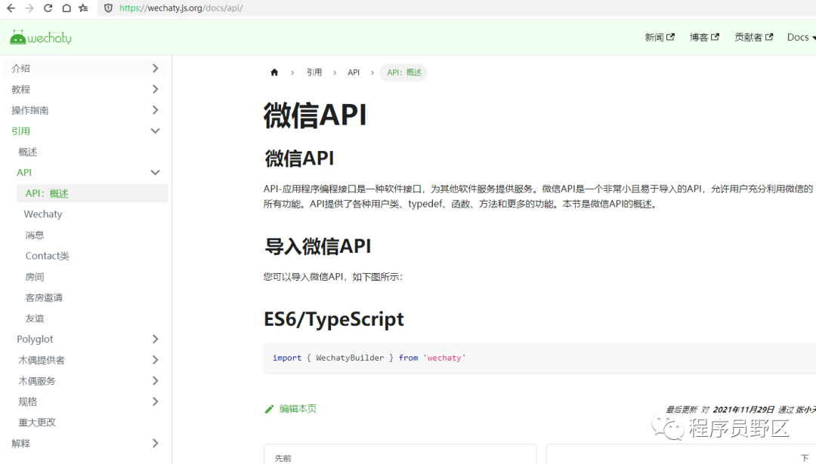Click API in the breadcrumb

point(354,72)
